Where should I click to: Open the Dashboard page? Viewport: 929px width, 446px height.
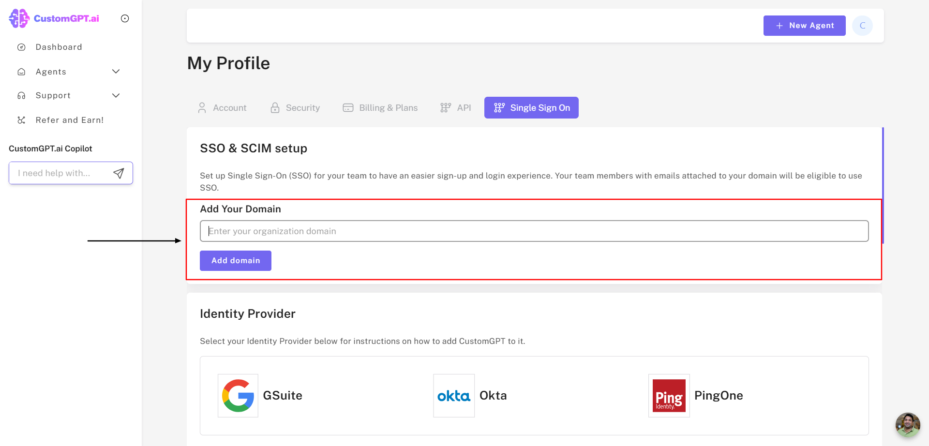point(59,47)
